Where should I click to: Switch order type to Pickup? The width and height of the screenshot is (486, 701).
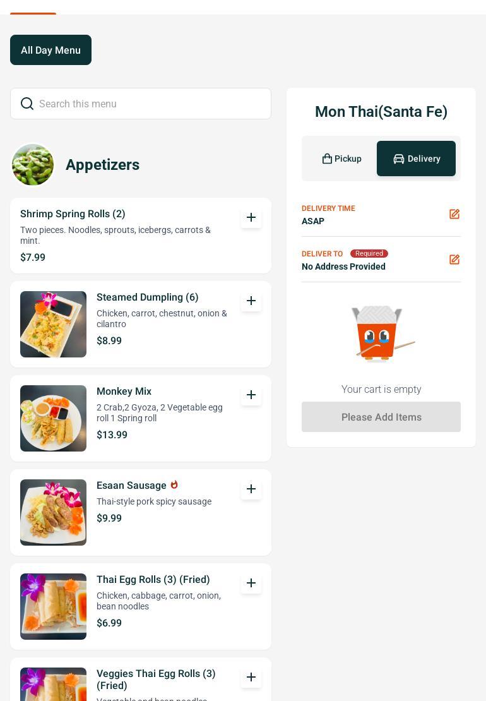click(341, 159)
